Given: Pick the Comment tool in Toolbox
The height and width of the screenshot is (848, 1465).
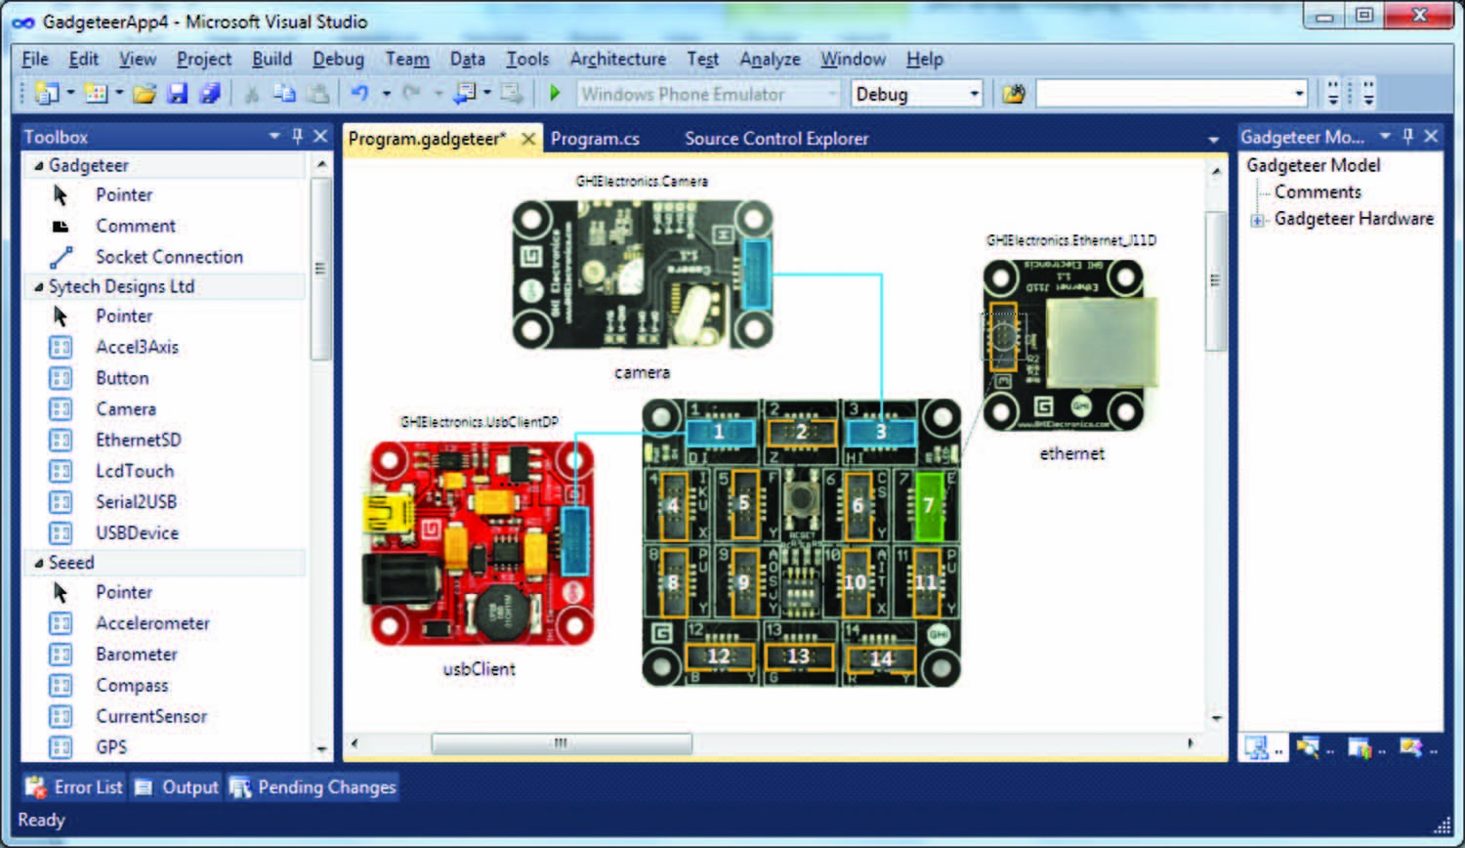Looking at the screenshot, I should coord(135,226).
